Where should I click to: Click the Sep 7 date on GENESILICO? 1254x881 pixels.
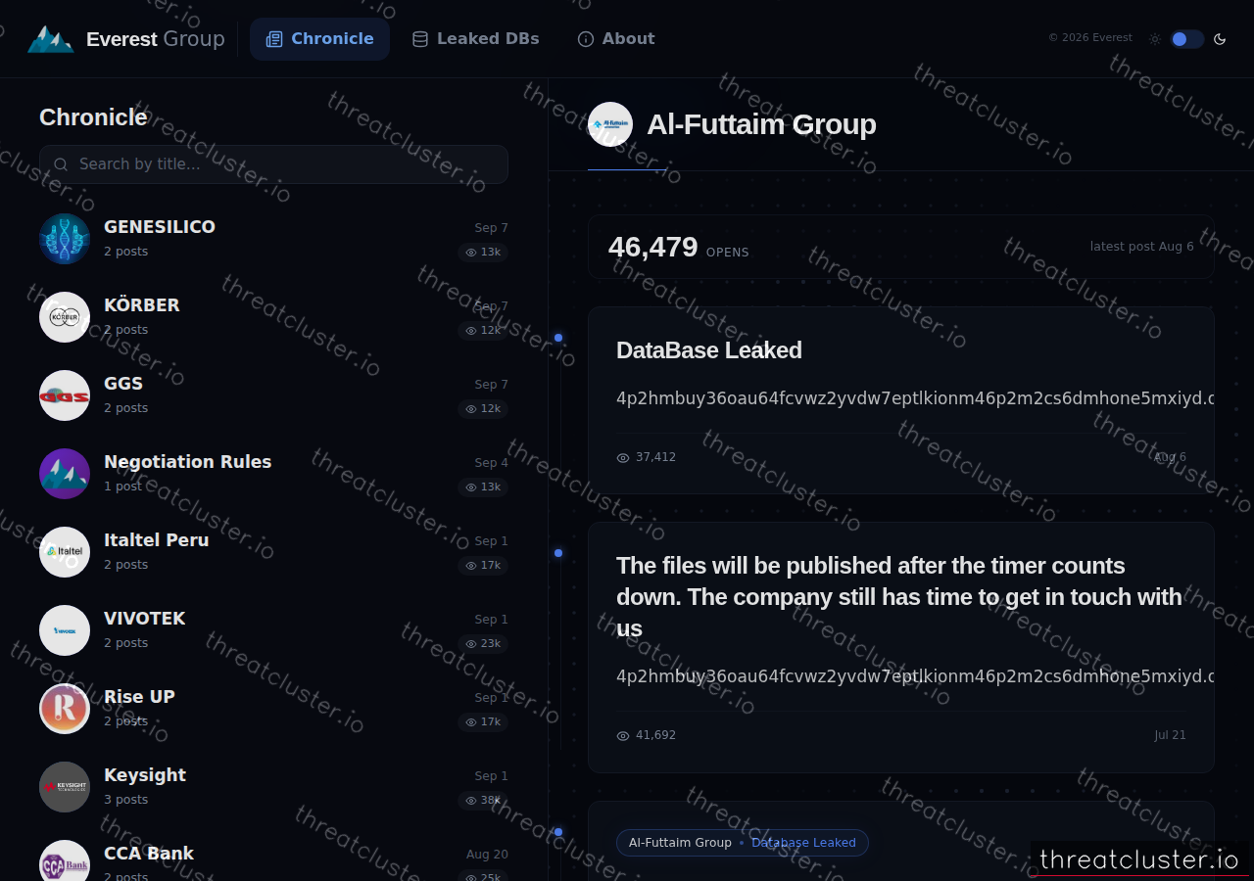click(492, 228)
